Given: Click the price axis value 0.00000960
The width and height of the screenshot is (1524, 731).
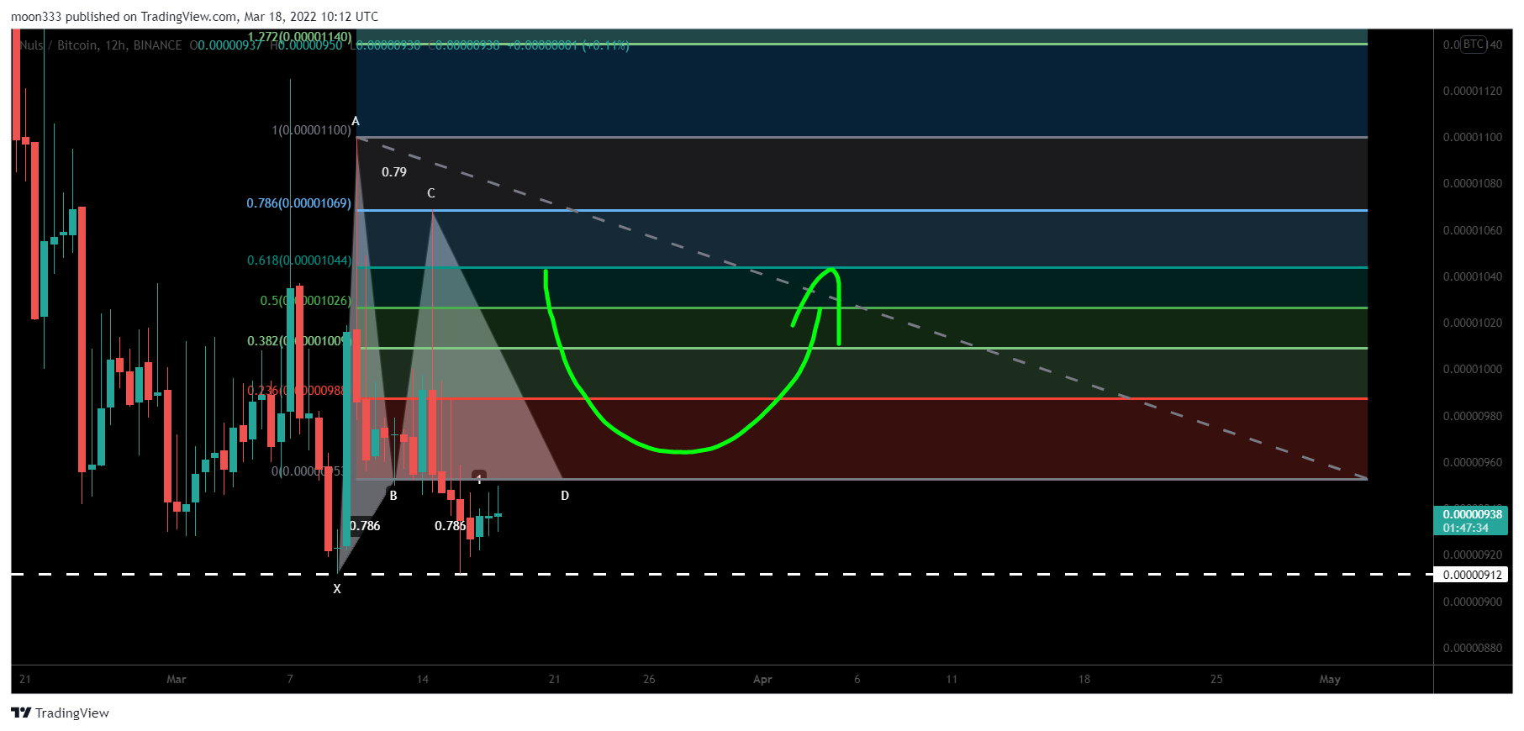Looking at the screenshot, I should 1472,462.
